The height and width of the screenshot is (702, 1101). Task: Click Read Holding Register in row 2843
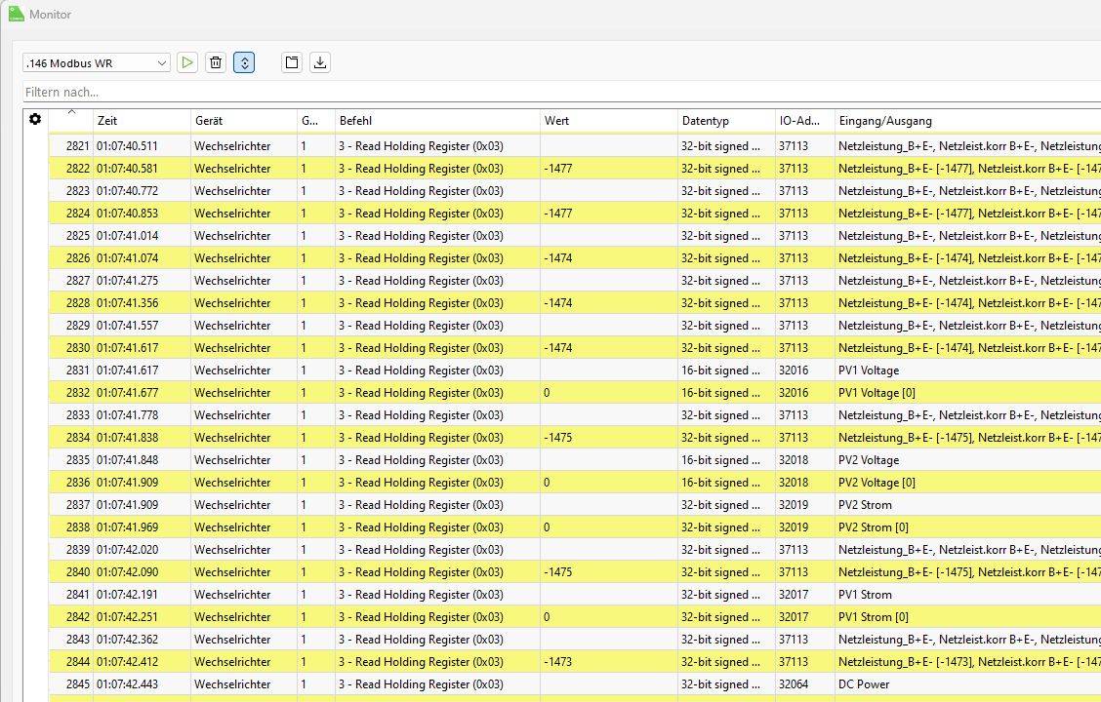(421, 640)
